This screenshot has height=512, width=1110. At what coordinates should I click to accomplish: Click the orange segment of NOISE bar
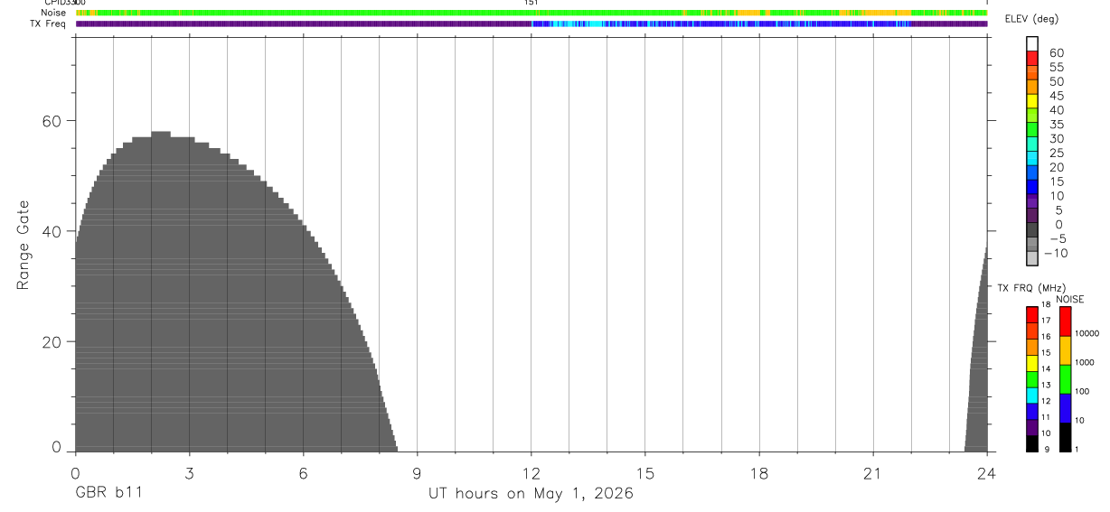pyautogui.click(x=1065, y=350)
